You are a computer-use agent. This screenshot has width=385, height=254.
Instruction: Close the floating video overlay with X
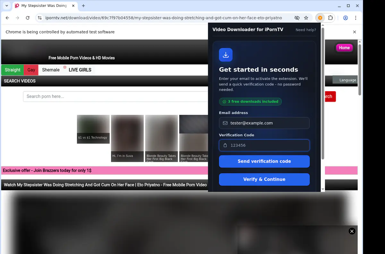tap(352, 231)
